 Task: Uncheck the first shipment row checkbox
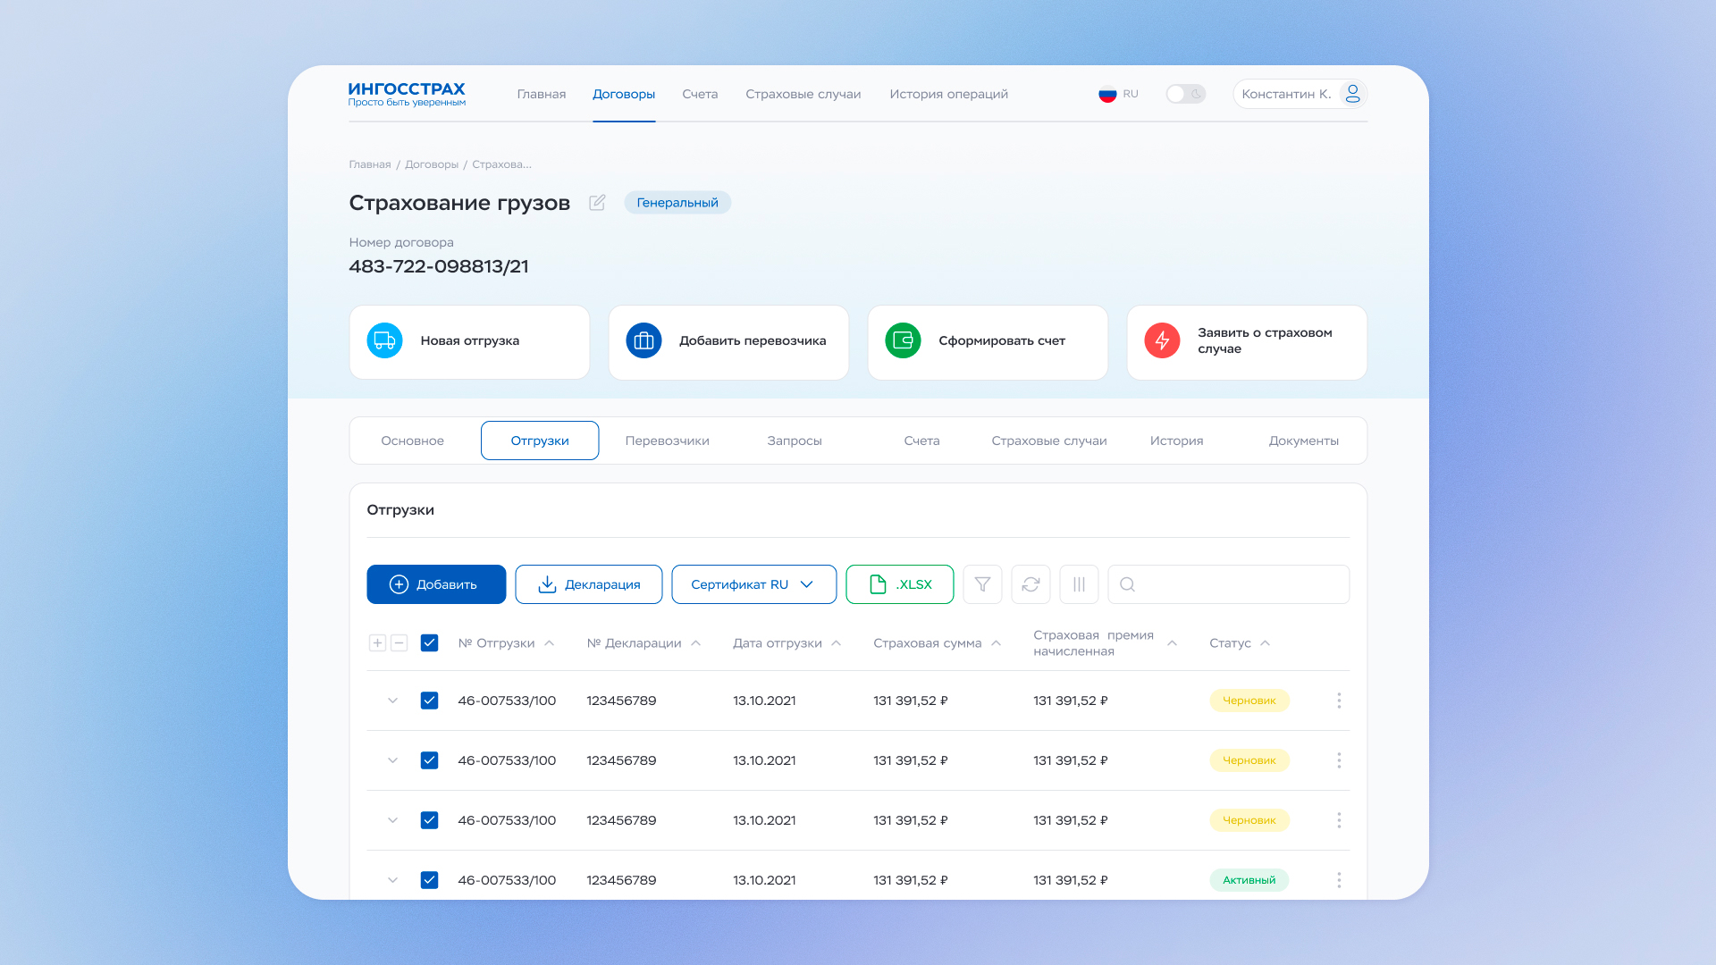point(429,701)
